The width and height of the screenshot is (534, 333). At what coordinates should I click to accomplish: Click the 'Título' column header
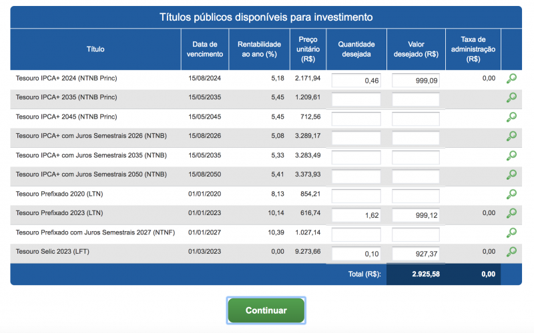pos(95,49)
